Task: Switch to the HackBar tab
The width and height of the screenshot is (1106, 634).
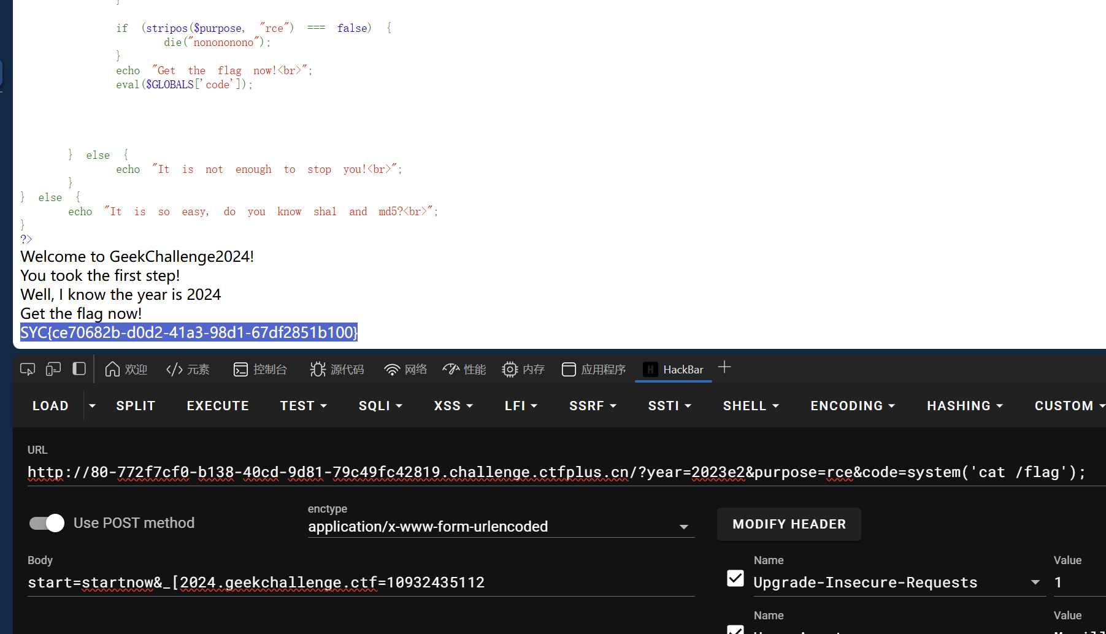Action: pos(674,369)
